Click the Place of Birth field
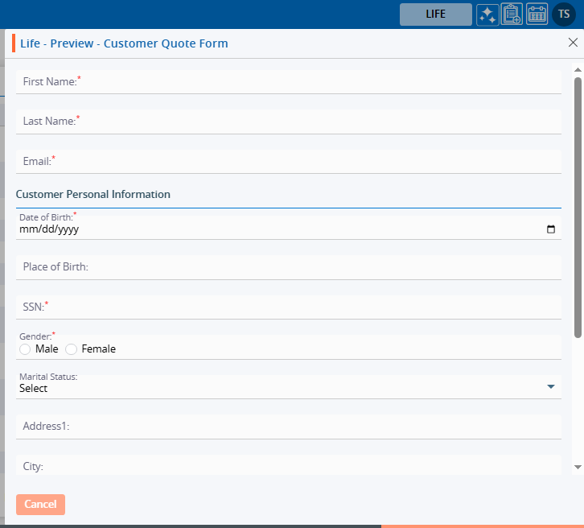Viewport: 584px width, 528px height. click(288, 267)
